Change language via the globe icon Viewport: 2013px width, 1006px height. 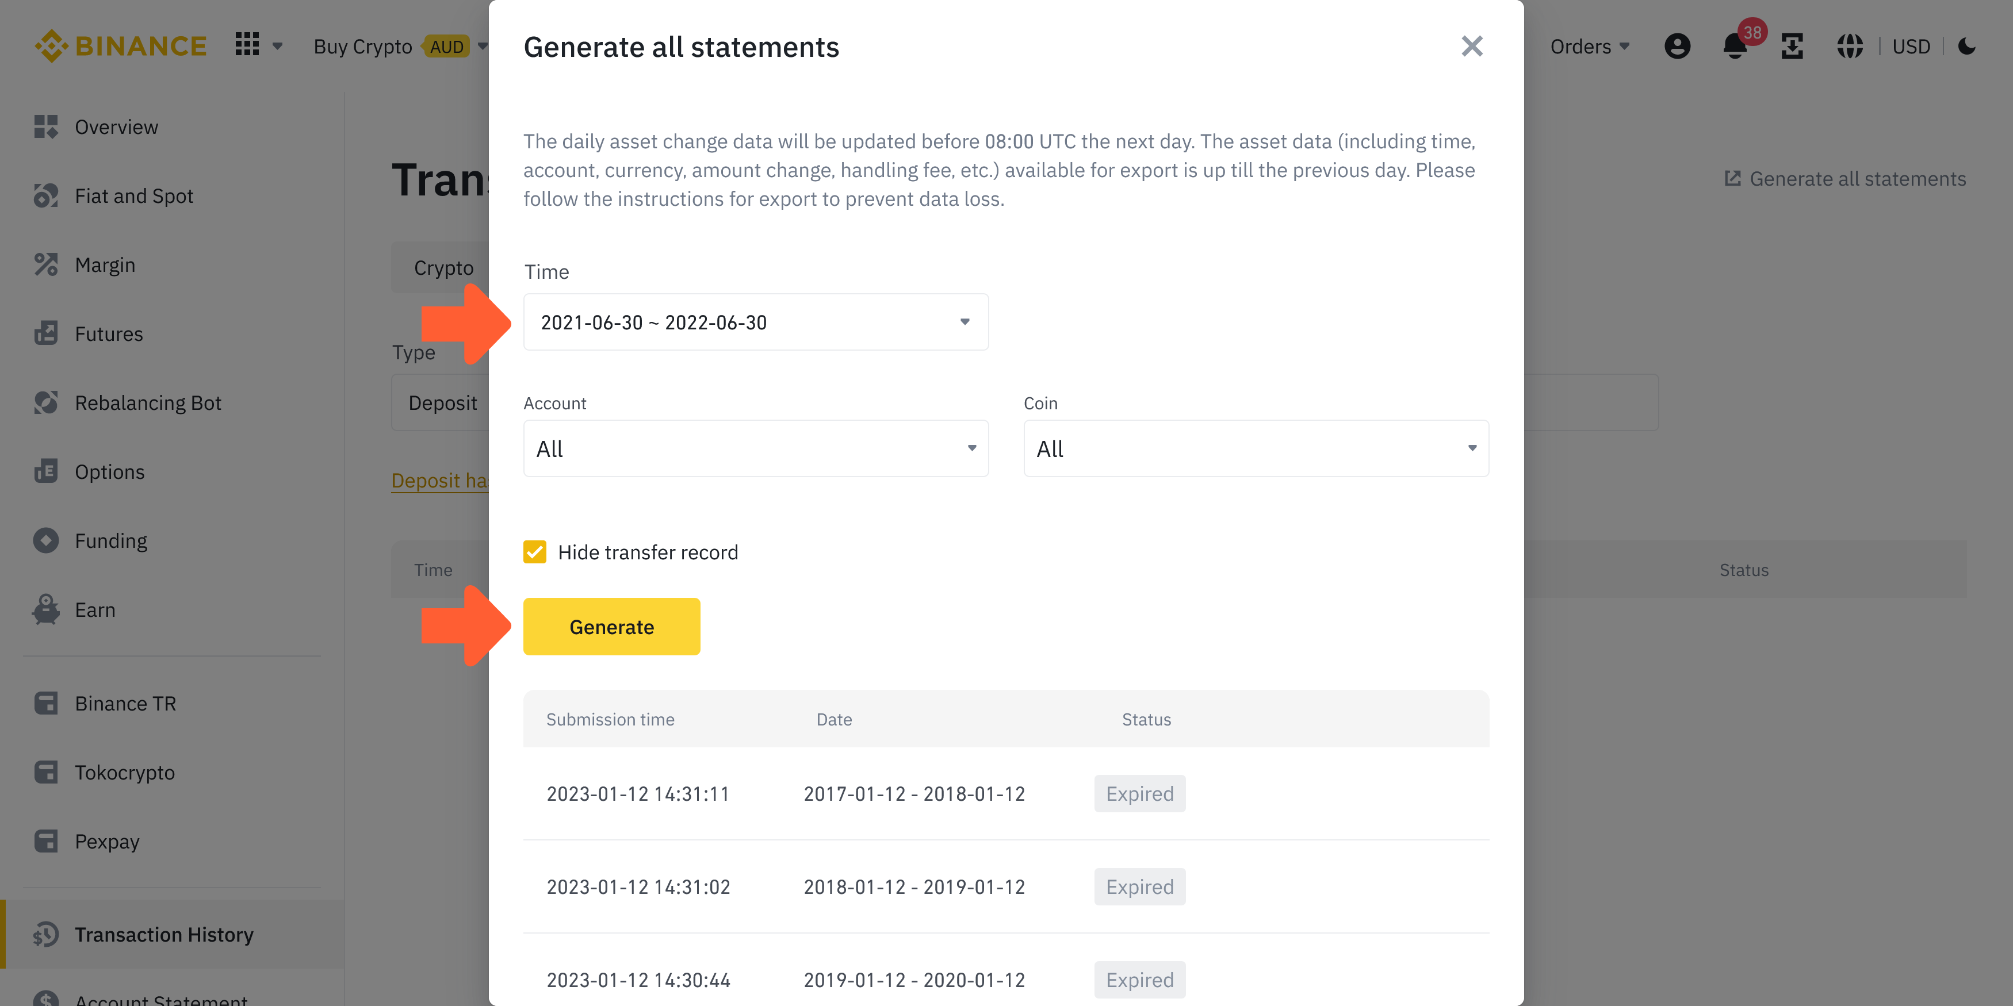pos(1850,46)
